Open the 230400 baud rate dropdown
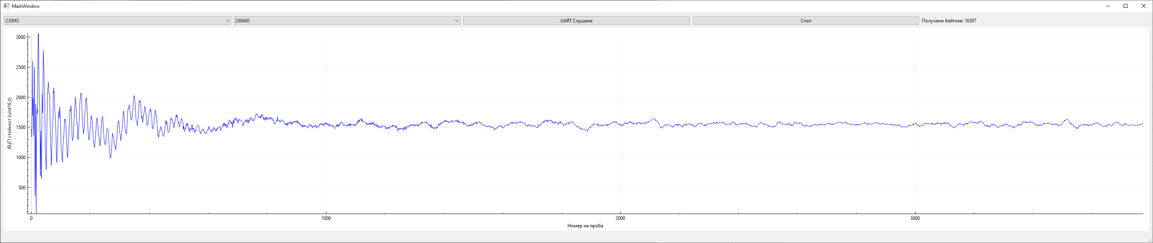 click(347, 21)
